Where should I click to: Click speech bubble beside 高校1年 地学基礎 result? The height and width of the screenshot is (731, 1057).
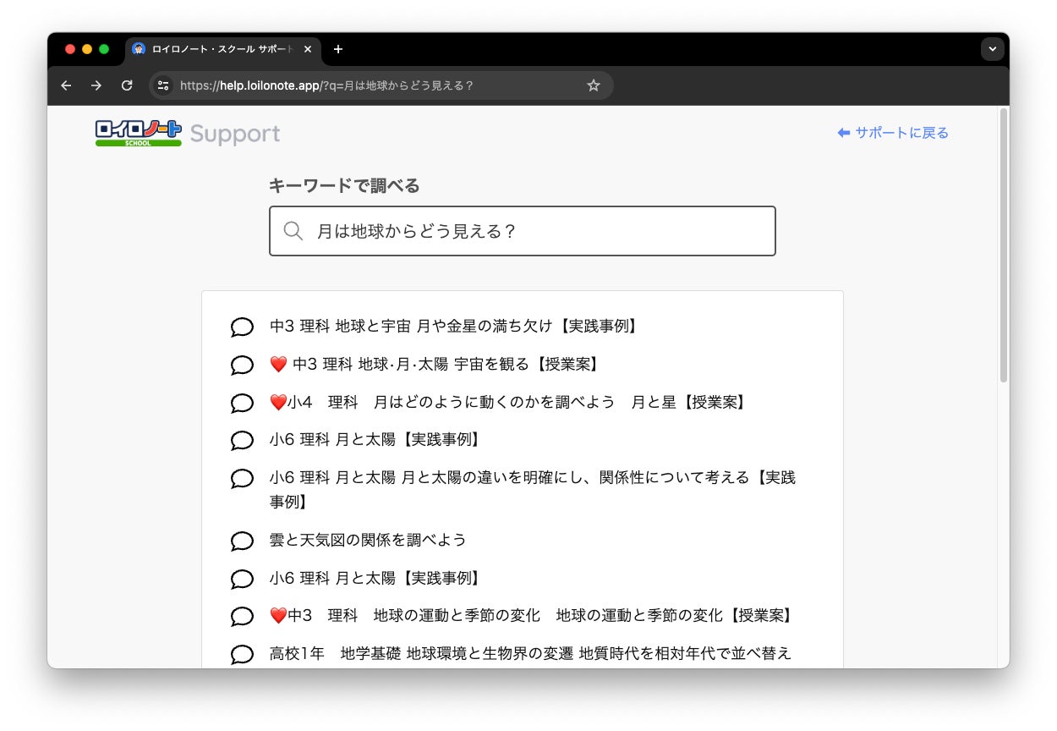pos(242,655)
